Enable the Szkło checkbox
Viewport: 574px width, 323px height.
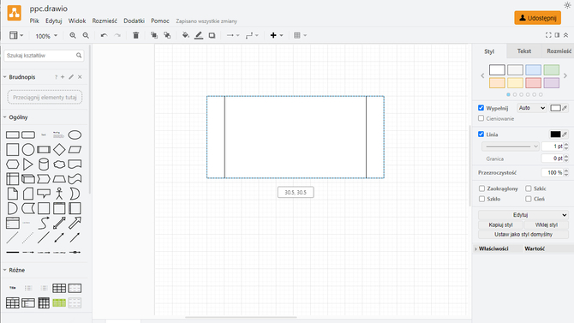[x=481, y=199]
